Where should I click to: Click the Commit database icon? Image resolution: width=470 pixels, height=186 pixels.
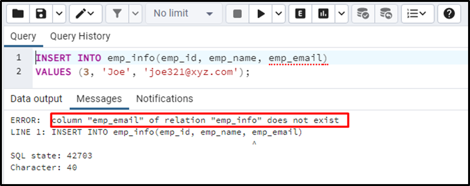click(363, 14)
